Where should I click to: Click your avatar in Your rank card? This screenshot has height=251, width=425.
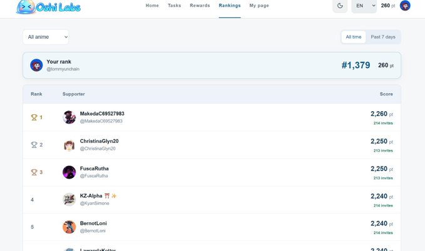click(x=36, y=65)
